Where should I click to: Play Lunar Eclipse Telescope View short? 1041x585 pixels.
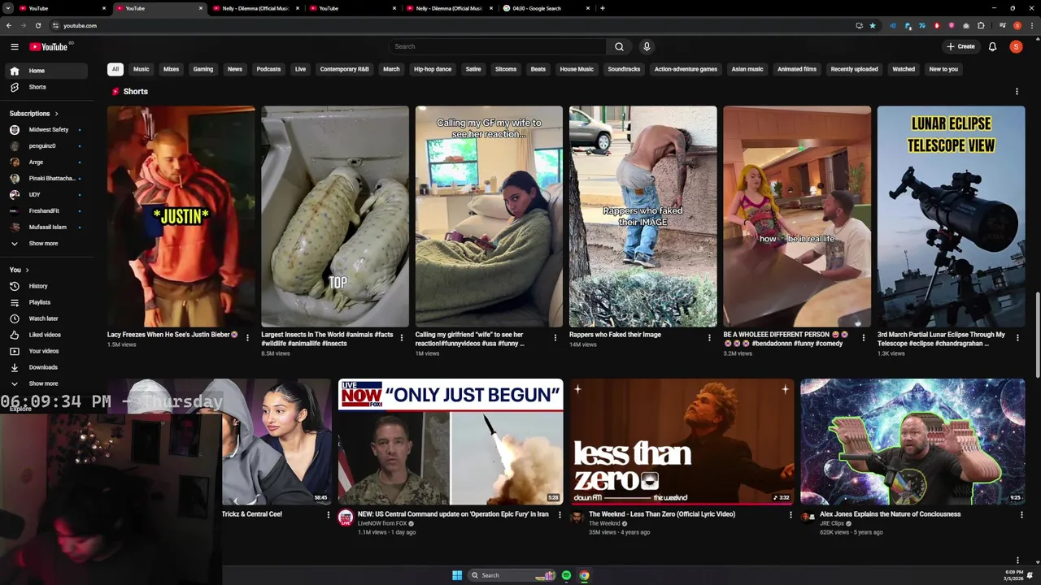(x=951, y=216)
